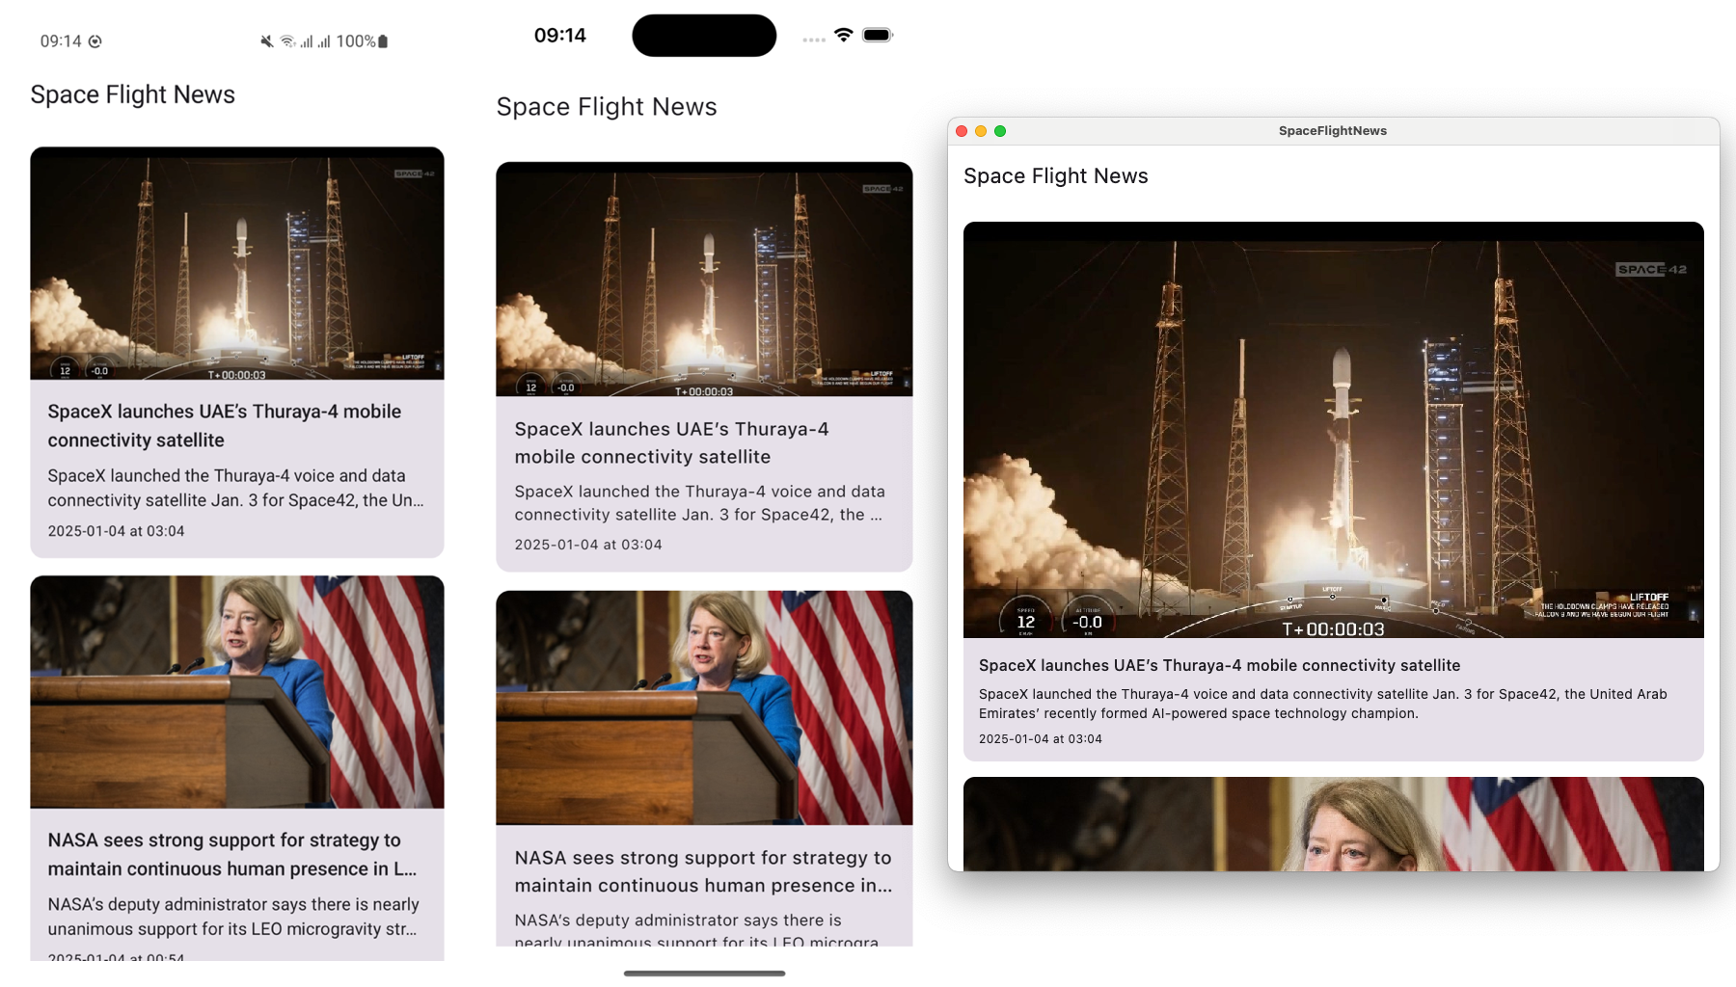Tap the Android battery icon next to 100%
Image resolution: width=1736 pixels, height=987 pixels.
click(383, 41)
